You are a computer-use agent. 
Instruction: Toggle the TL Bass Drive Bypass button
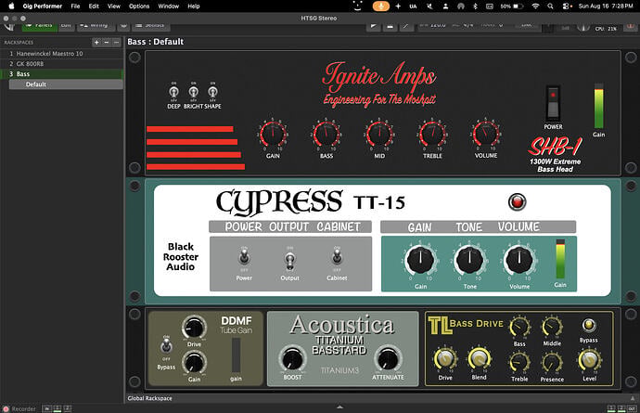click(x=589, y=326)
